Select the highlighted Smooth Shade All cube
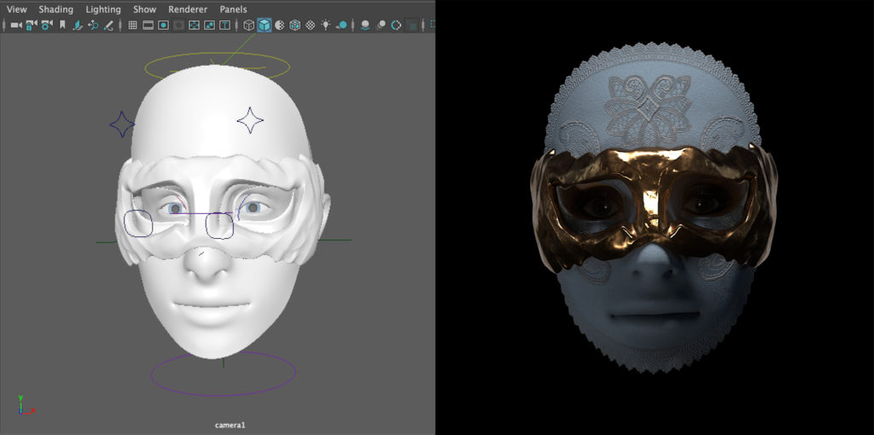The image size is (874, 435). [265, 25]
